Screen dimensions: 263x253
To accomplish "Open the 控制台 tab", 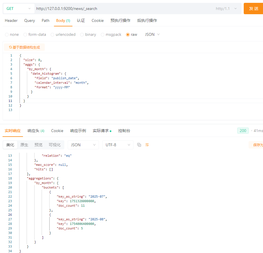I will [124, 131].
